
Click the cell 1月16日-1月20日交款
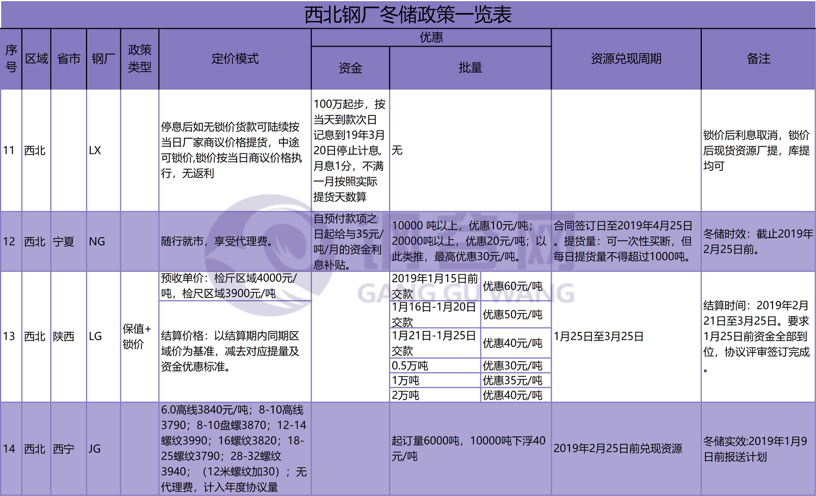(x=435, y=315)
